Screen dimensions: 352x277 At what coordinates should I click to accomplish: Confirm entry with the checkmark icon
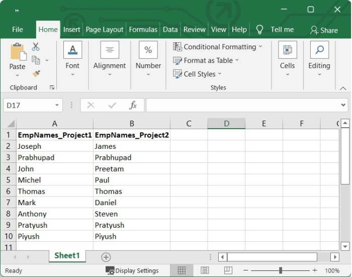(112, 105)
